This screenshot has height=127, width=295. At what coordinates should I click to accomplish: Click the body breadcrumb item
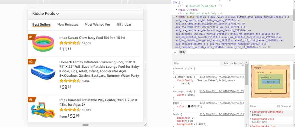[x=182, y=52]
